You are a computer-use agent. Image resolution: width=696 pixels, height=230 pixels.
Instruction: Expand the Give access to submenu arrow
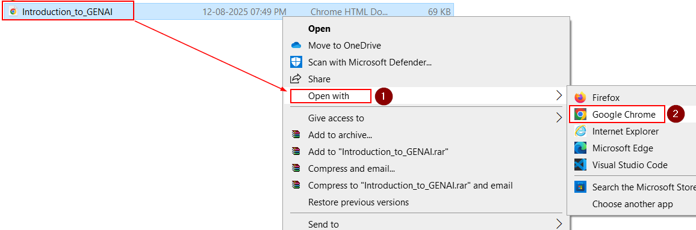[559, 118]
